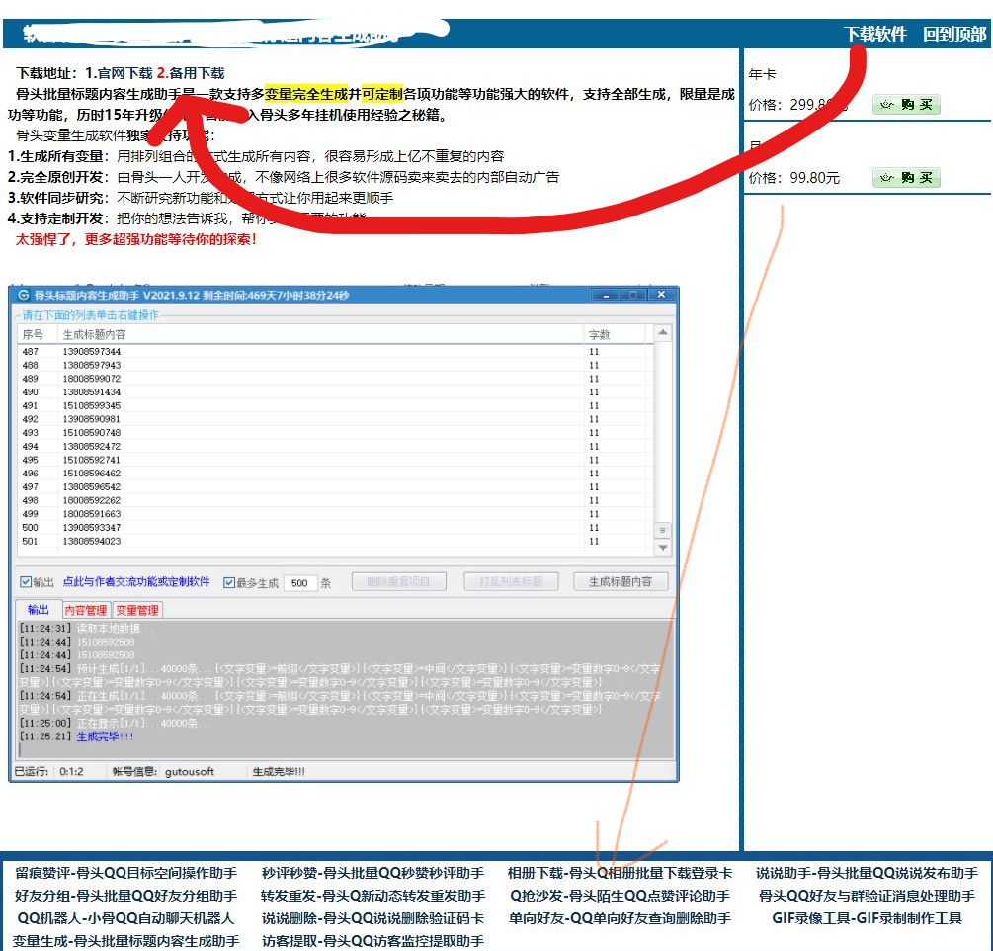This screenshot has height=951, width=993.
Task: Click the 下载软件 link in header
Action: 875,34
